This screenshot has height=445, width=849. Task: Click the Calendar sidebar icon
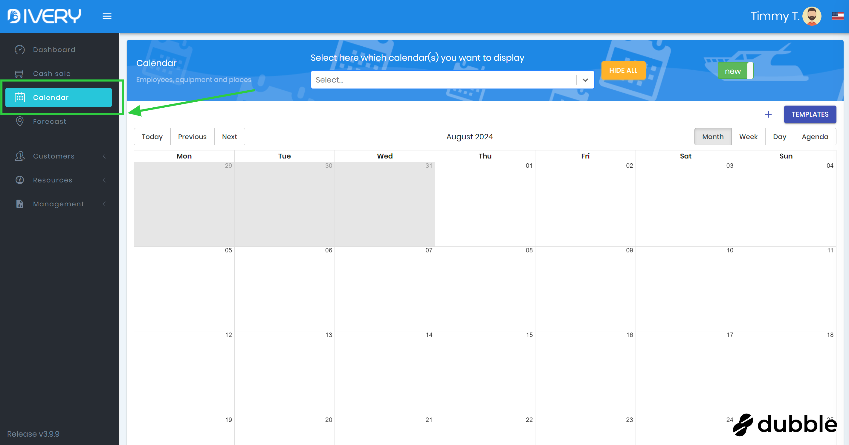[20, 97]
